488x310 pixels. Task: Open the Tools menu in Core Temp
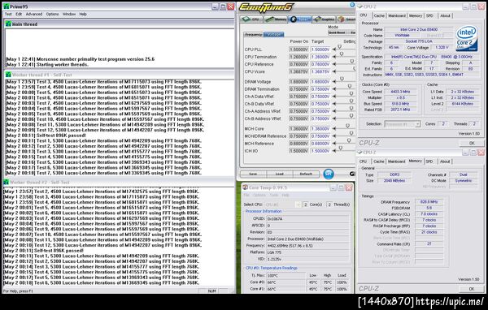click(274, 195)
